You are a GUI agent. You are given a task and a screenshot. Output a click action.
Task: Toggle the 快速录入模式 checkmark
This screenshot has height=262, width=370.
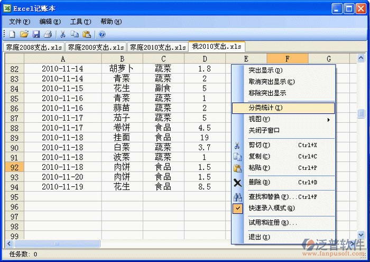coord(238,209)
